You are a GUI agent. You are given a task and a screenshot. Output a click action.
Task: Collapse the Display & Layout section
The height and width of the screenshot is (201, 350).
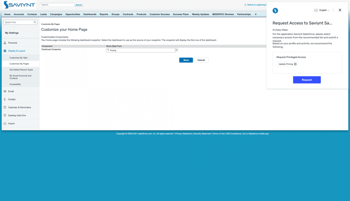click(16, 51)
